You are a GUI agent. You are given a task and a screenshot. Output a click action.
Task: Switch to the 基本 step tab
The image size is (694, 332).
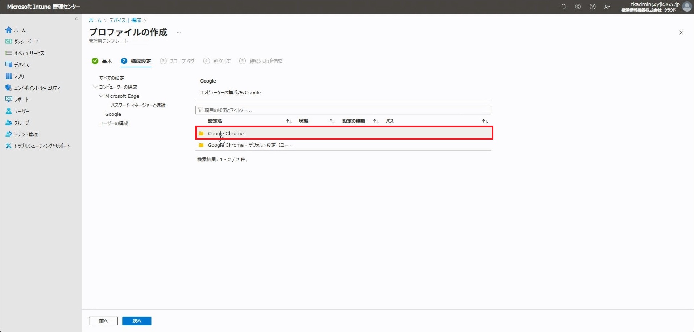click(107, 61)
